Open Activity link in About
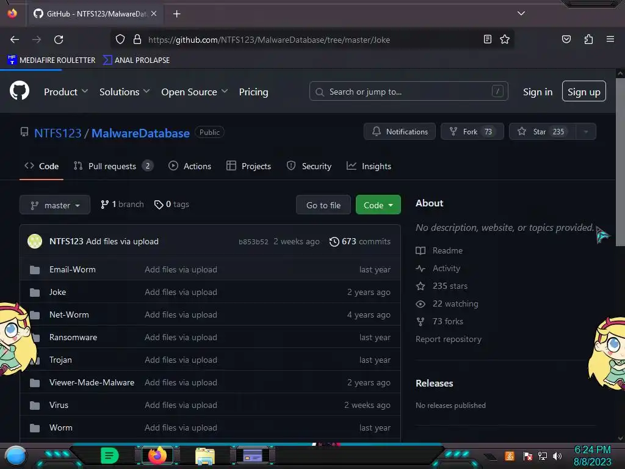Screen dimensions: 625x469 coord(438,269)
